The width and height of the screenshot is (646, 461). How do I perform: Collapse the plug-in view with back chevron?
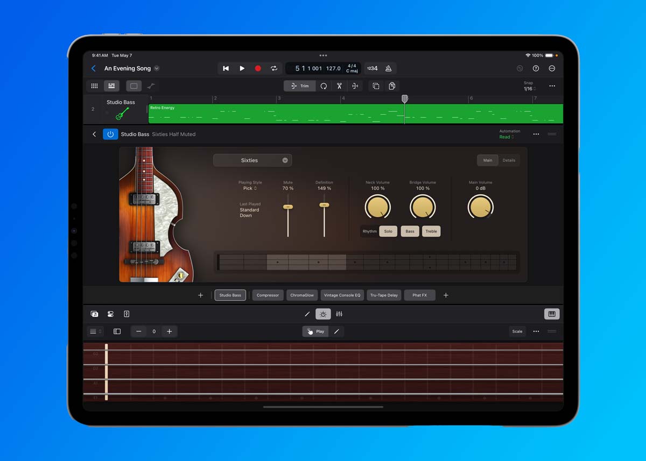pos(94,134)
